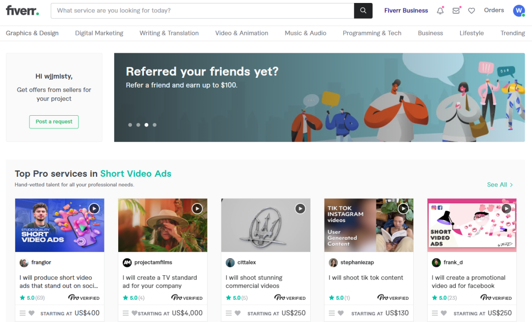Click franglor's seller avatar
532x322 pixels.
point(24,263)
